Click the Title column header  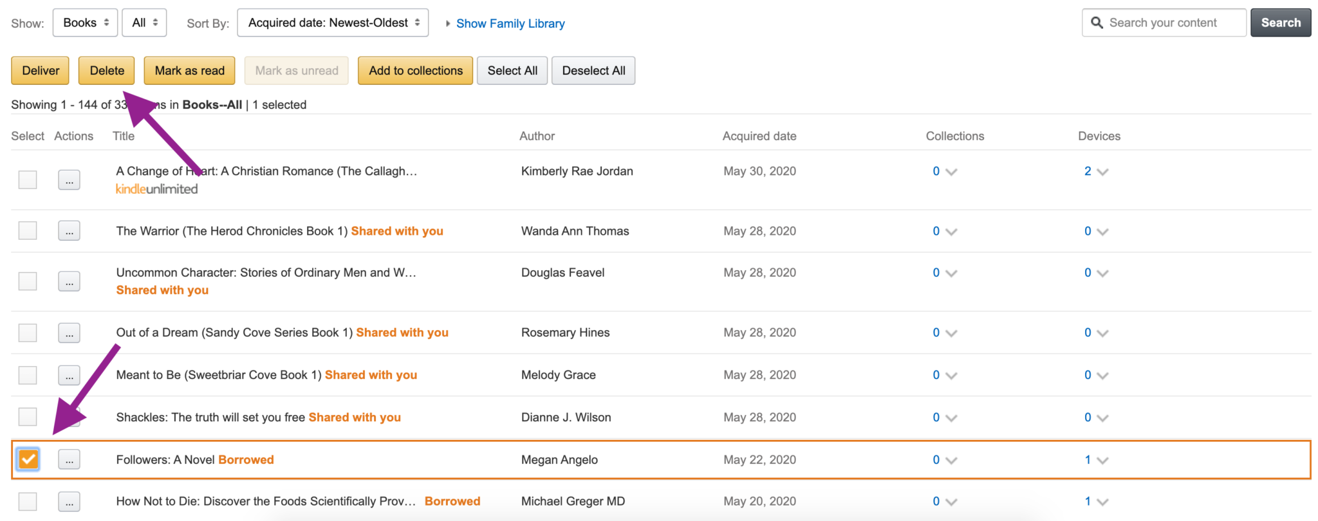coord(124,136)
